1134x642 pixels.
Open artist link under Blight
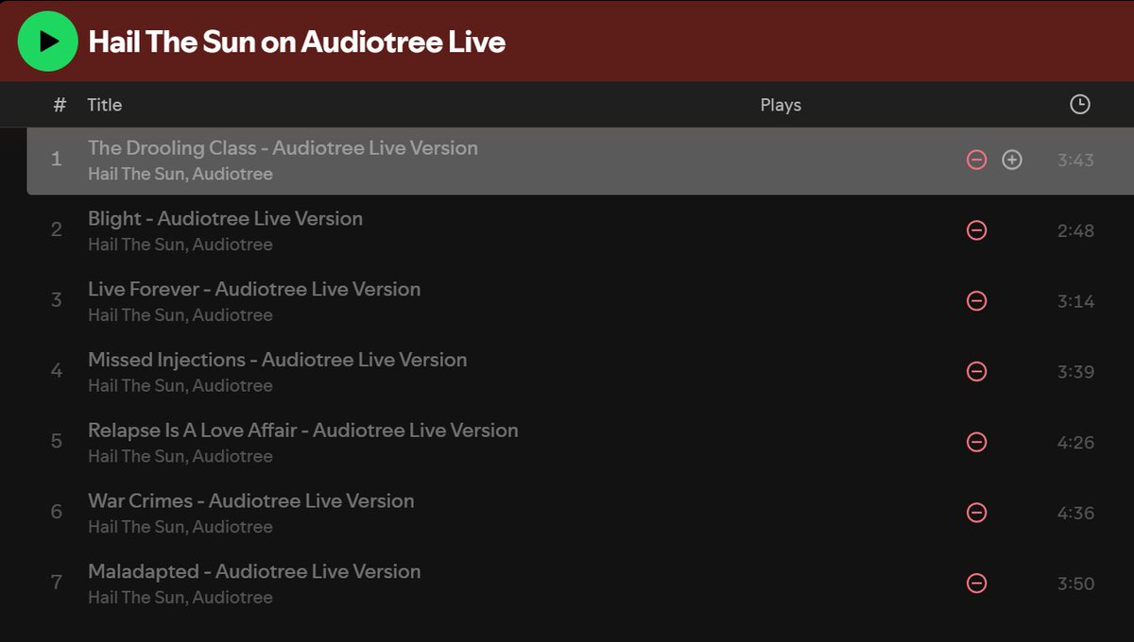tap(180, 245)
